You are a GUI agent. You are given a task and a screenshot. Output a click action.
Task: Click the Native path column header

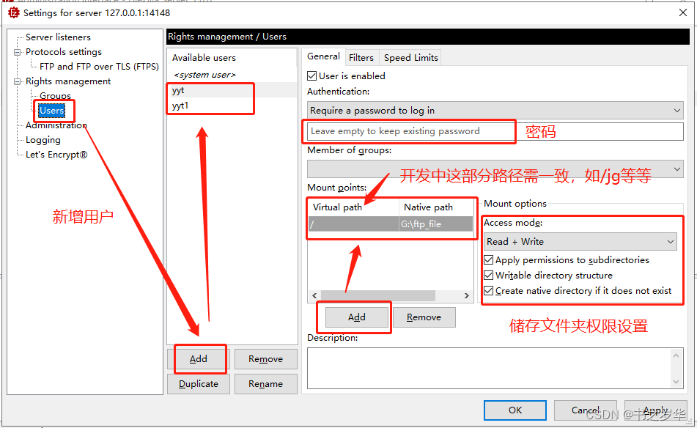[x=436, y=207]
